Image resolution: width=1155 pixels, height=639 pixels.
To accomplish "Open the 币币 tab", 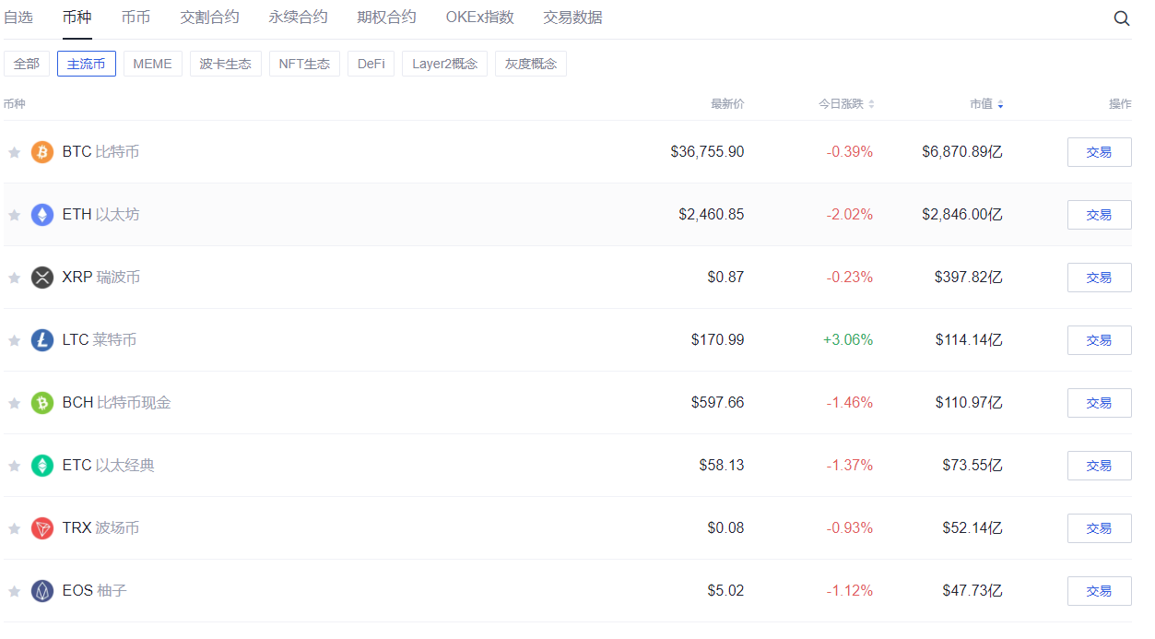I will [x=136, y=18].
